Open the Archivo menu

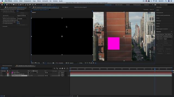click(x=15, y=1)
